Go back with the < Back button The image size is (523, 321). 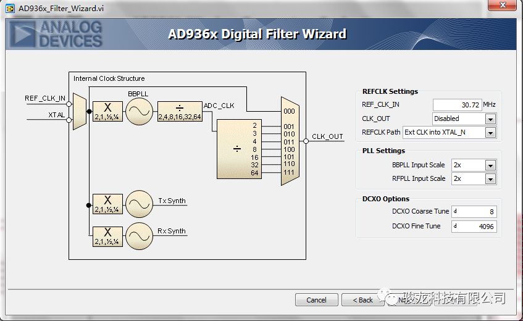coord(362,300)
